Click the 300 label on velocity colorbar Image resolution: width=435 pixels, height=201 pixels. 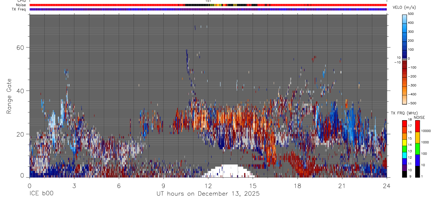411,32
